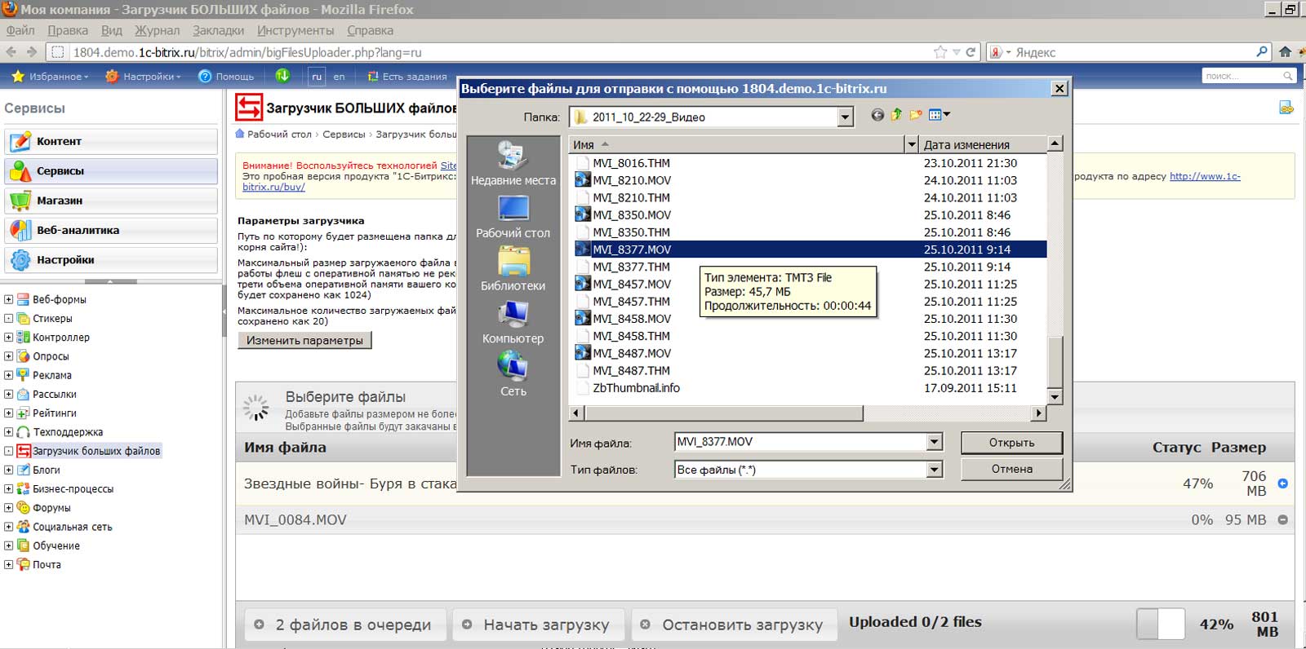The height and width of the screenshot is (649, 1306).
Task: Select MVI_8458.MOV in the file list
Action: [x=631, y=319]
